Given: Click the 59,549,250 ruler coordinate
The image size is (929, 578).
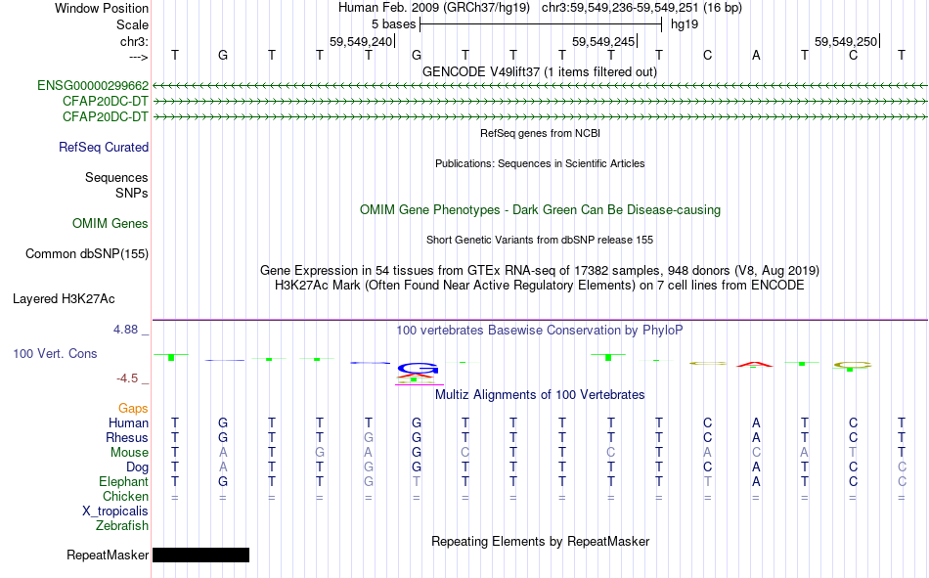Looking at the screenshot, I should tap(846, 41).
